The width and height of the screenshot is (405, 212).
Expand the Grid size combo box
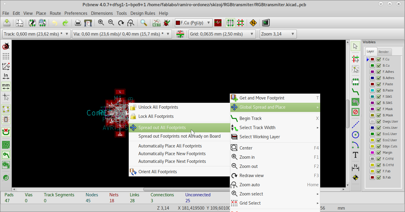click(x=222, y=34)
